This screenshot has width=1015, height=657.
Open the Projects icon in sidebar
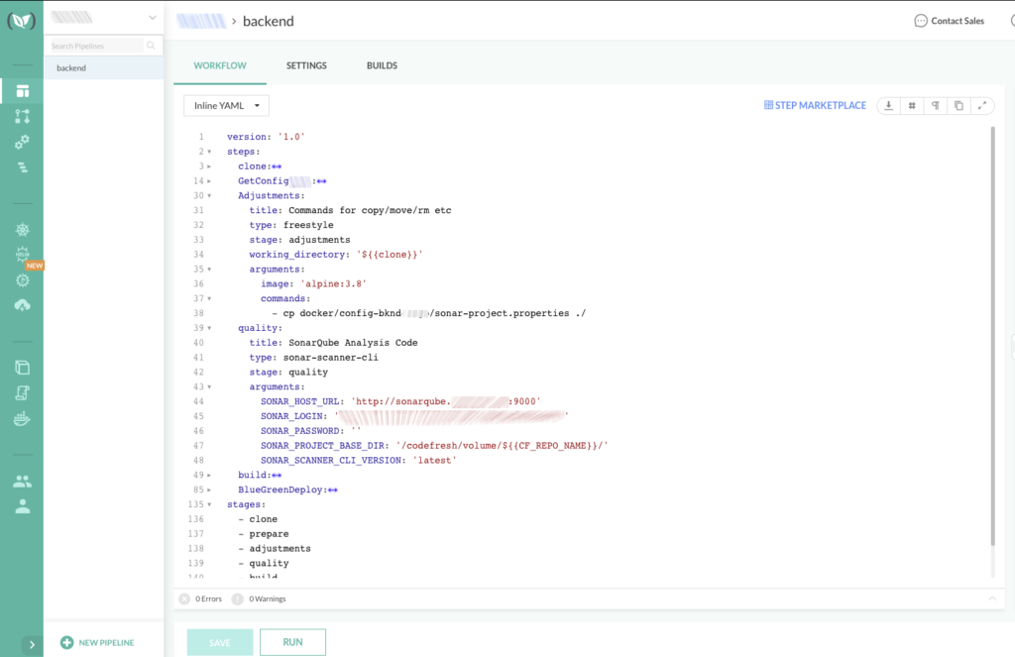pyautogui.click(x=23, y=91)
